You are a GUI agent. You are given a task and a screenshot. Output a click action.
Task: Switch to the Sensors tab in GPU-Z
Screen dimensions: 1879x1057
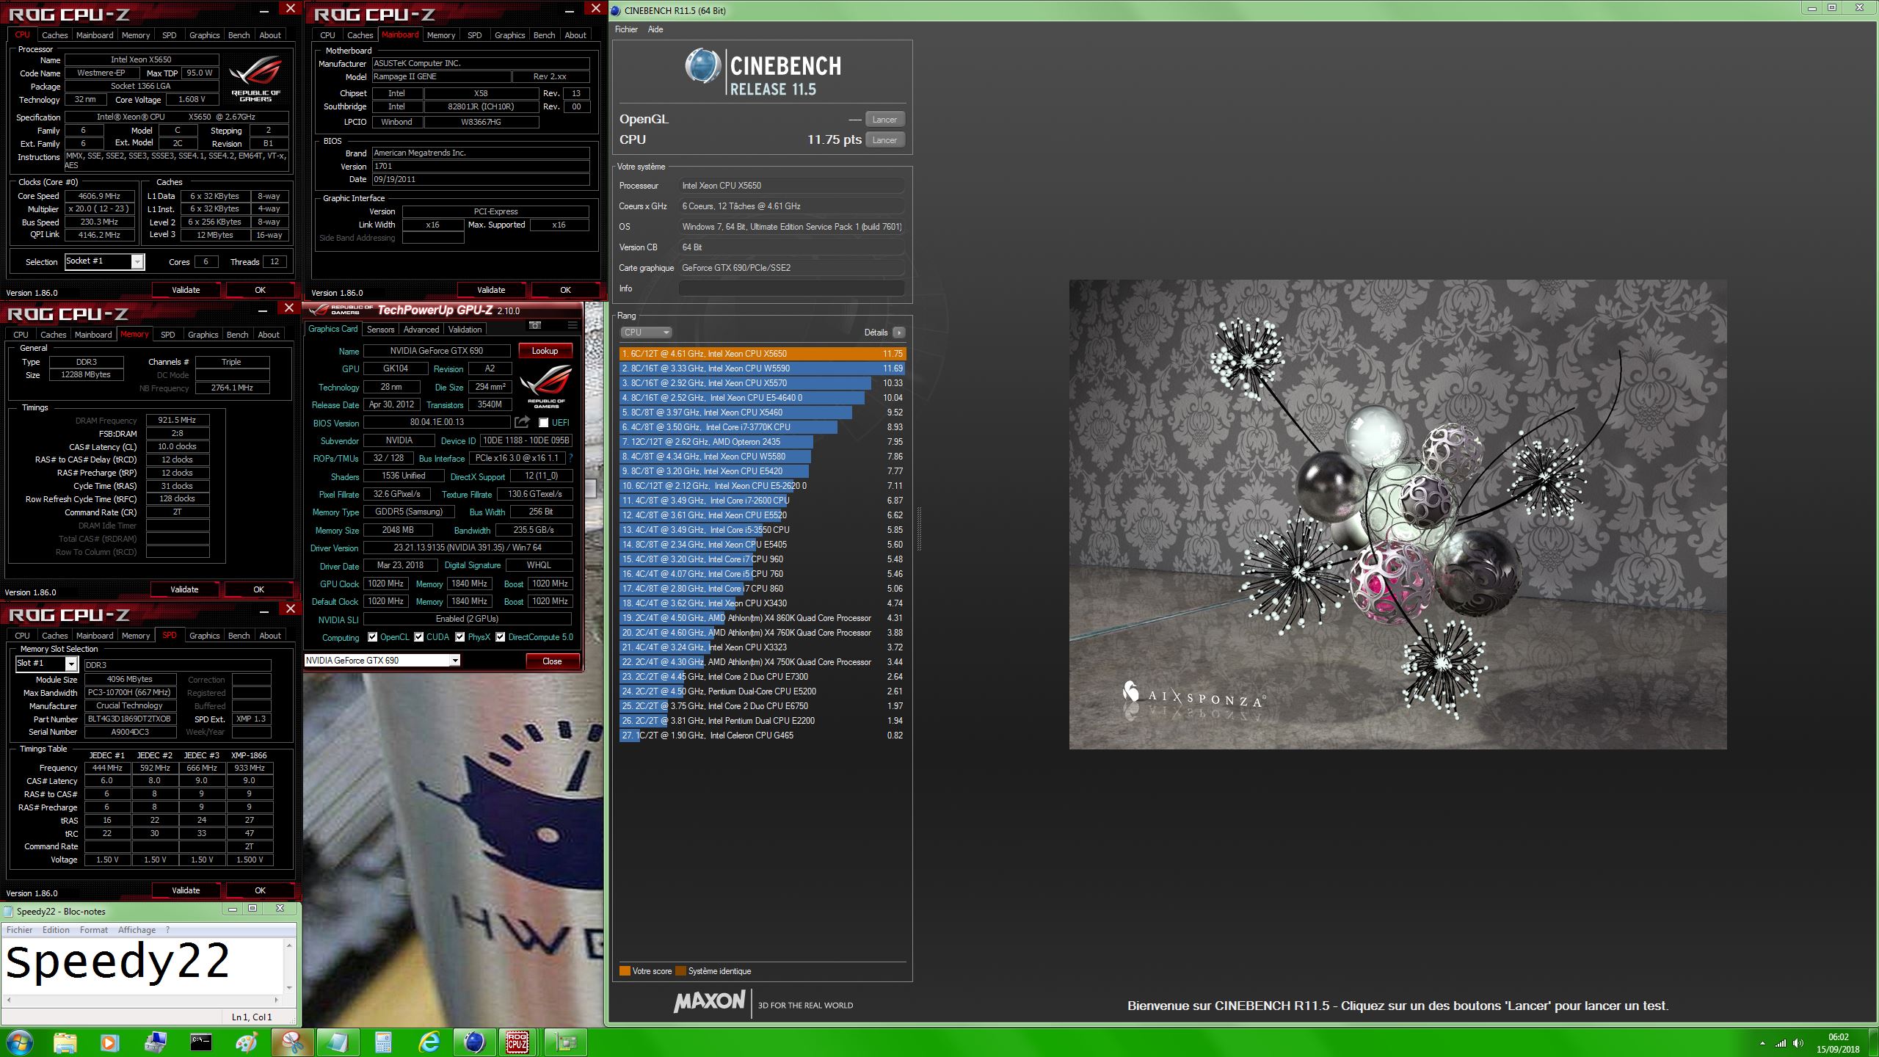(x=380, y=330)
